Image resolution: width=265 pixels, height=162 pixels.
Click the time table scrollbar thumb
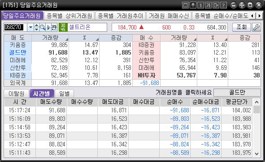pos(256,109)
